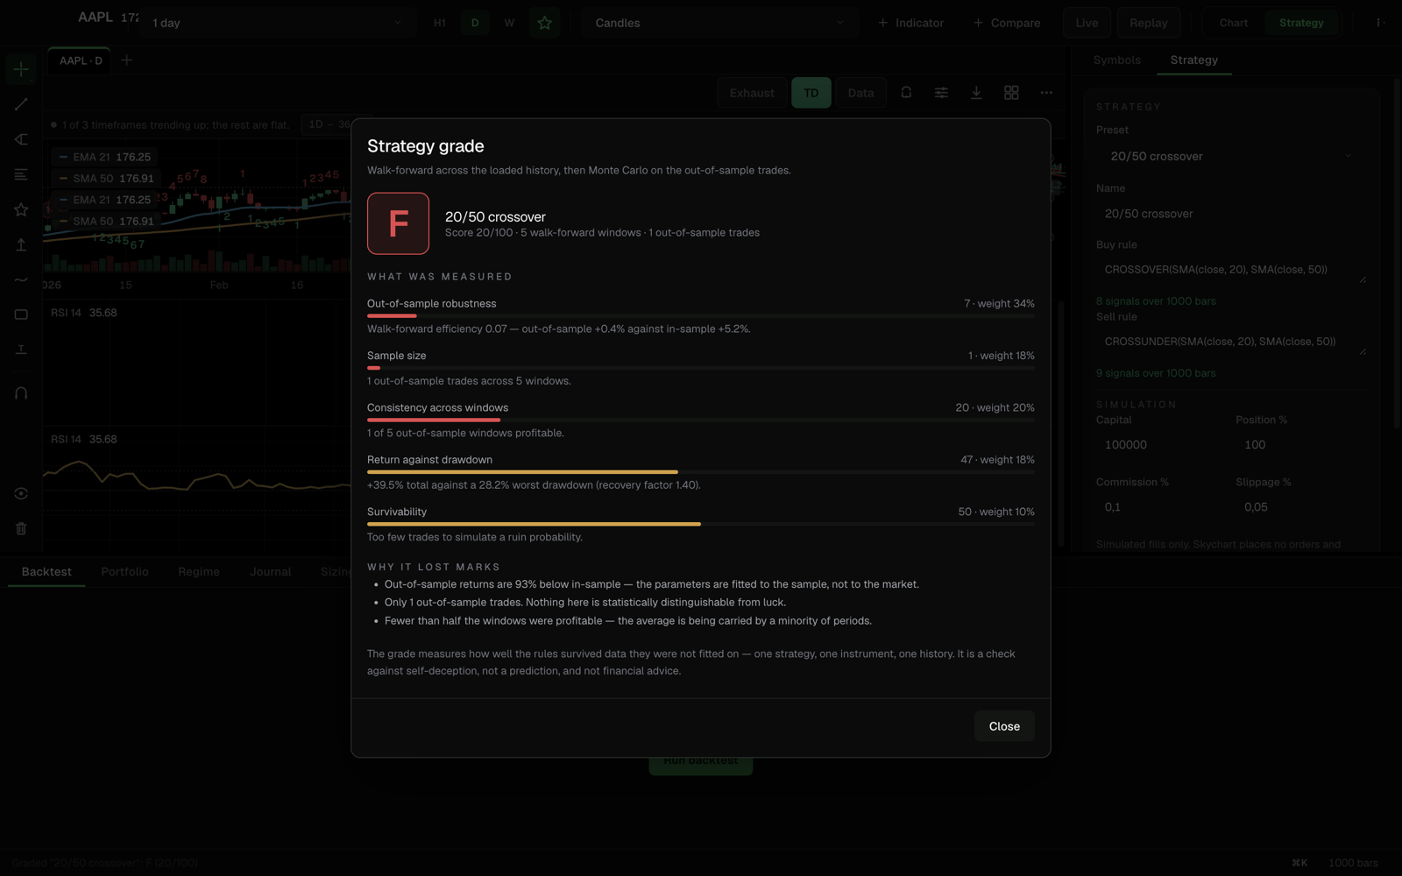Open the Portfolio bottom tab
The image size is (1402, 876).
[124, 572]
